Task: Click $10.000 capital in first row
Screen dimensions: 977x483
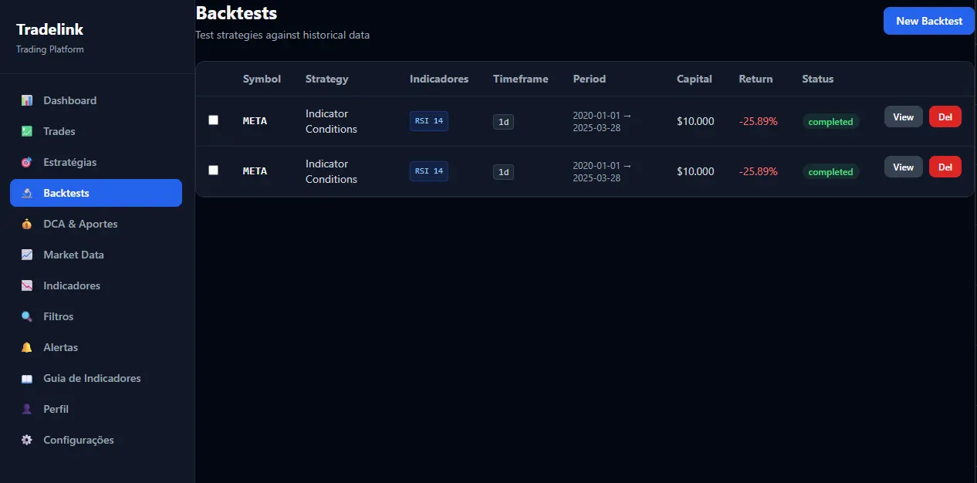Action: point(695,121)
